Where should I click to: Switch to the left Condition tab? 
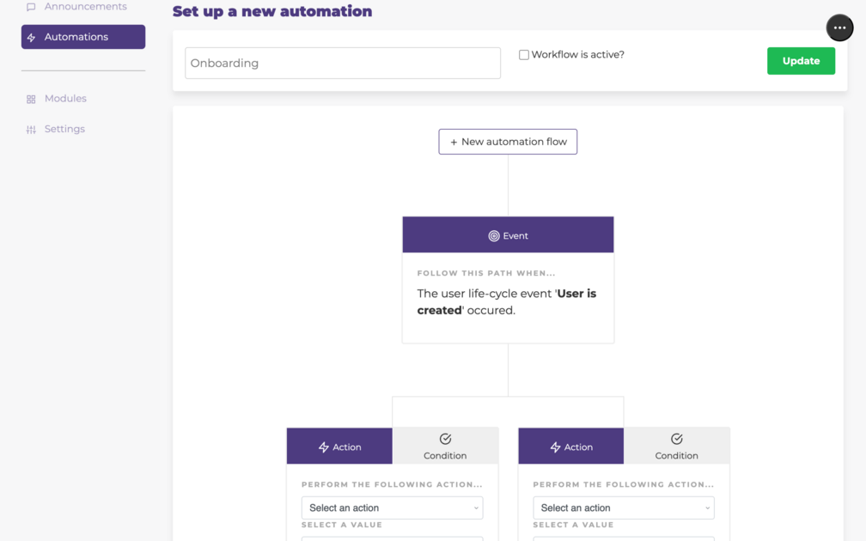[446, 445]
